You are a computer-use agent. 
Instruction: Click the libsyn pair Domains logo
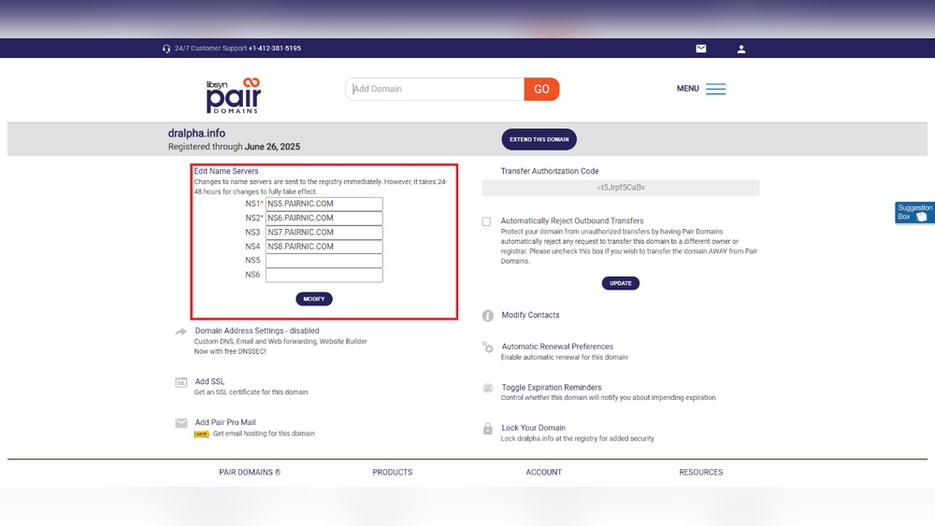(x=233, y=95)
